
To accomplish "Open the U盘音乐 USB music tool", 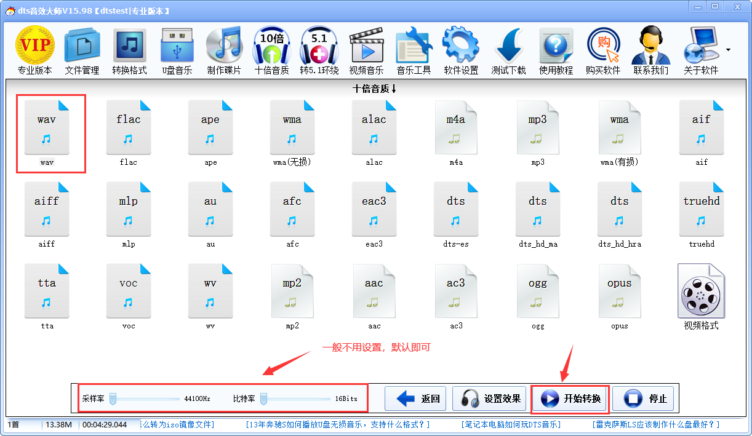I will [x=177, y=50].
